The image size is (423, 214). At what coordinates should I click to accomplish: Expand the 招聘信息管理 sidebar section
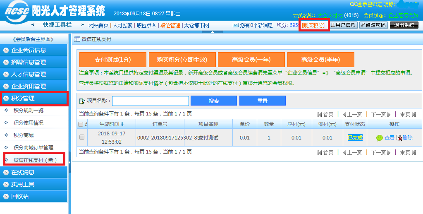(34, 63)
